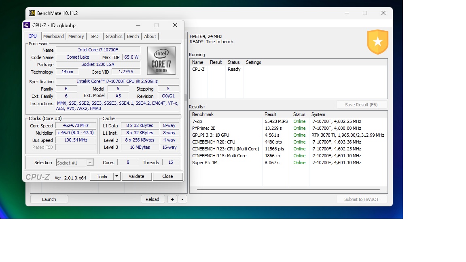Open the Socket #1 selection dropdown
This screenshot has height=262, width=466.
[74, 163]
